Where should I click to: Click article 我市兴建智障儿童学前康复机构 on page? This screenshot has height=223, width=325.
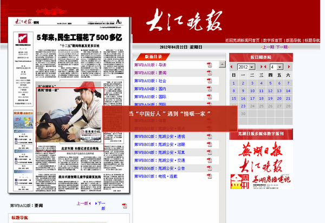click(80, 177)
